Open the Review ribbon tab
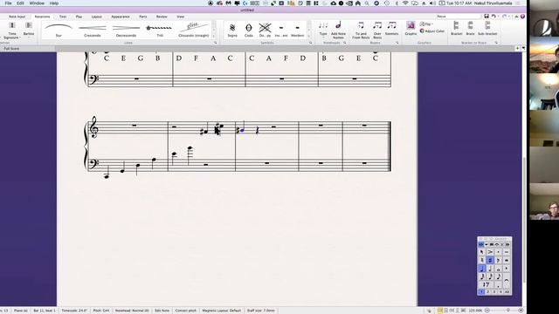This screenshot has height=314, width=559. tap(162, 17)
